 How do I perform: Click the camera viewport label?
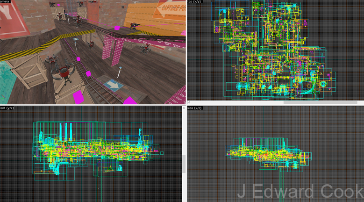(5, 1)
